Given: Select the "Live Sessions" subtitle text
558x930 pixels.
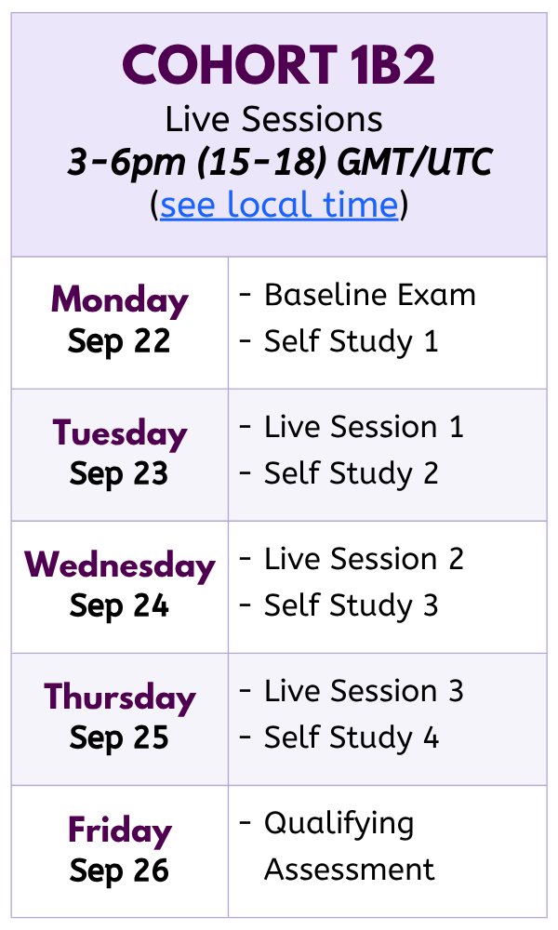Looking at the screenshot, I should coord(274,120).
